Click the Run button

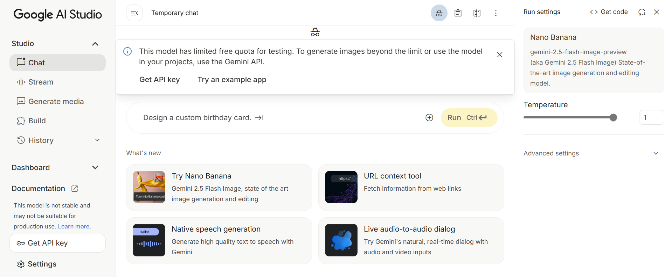pyautogui.click(x=469, y=118)
